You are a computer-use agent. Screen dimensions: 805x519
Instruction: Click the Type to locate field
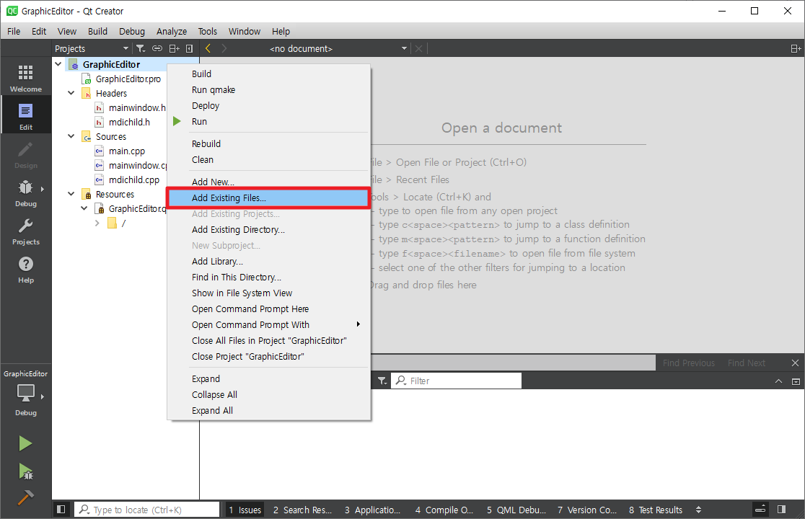pos(147,509)
